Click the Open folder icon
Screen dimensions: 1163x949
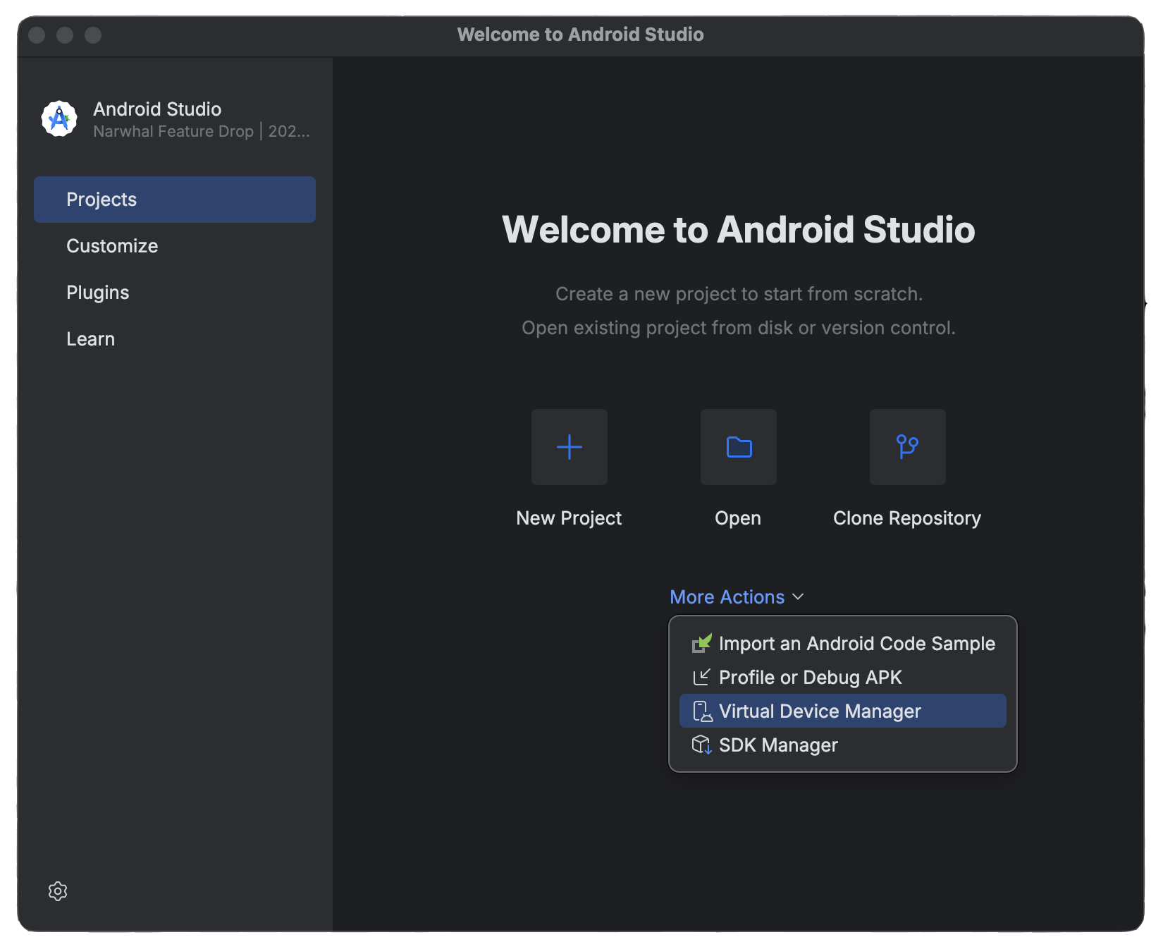[x=739, y=447]
